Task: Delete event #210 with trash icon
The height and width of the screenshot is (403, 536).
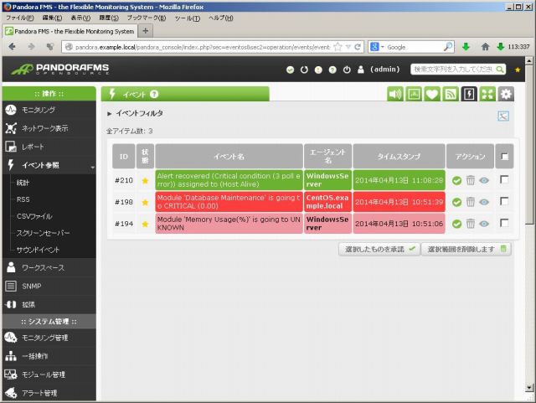Action: pyautogui.click(x=471, y=180)
